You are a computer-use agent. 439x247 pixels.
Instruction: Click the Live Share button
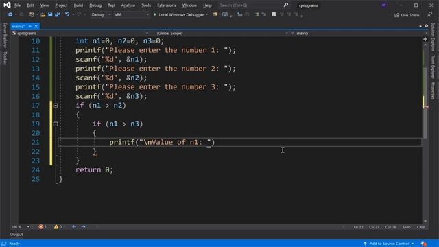tap(407, 15)
